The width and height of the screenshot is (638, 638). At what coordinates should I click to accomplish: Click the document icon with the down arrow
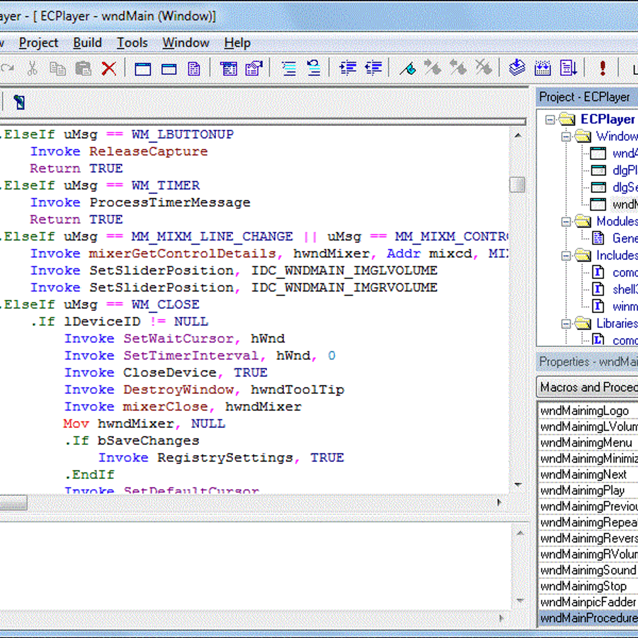568,68
